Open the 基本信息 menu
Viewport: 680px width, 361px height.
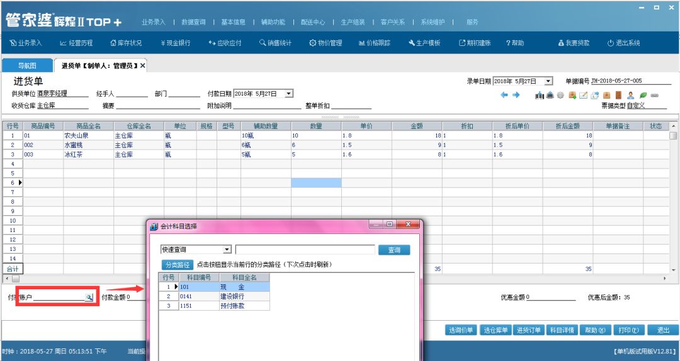tap(233, 22)
